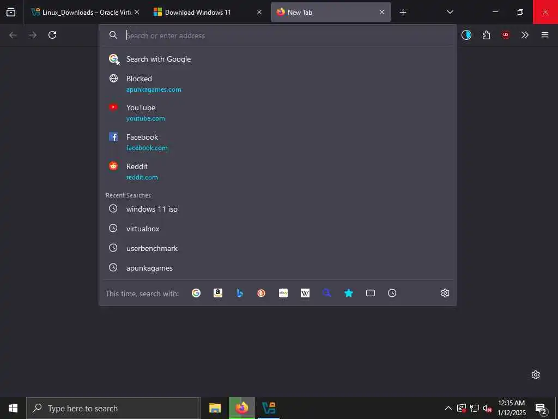Search bookmarks with the star icon
558x419 pixels.
coord(349,293)
